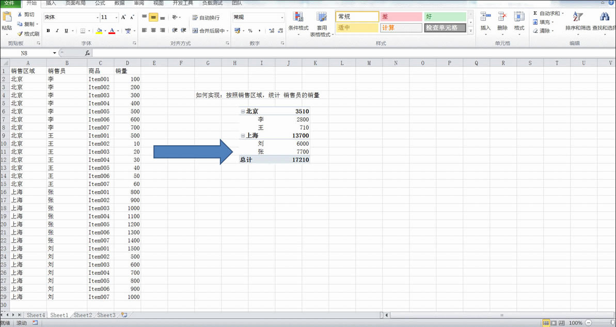Toggle bottom vertical alignment
The height and width of the screenshot is (327, 616).
point(162,17)
